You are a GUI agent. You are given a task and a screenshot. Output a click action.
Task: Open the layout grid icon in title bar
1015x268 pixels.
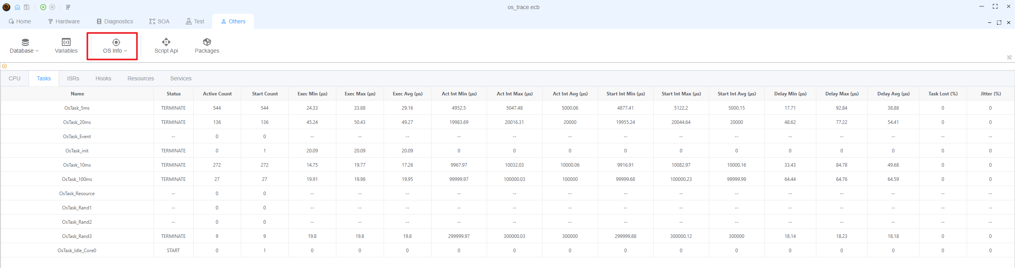tap(68, 7)
